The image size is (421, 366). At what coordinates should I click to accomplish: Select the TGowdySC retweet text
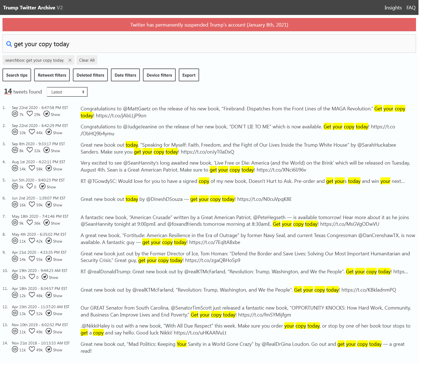tap(243, 181)
